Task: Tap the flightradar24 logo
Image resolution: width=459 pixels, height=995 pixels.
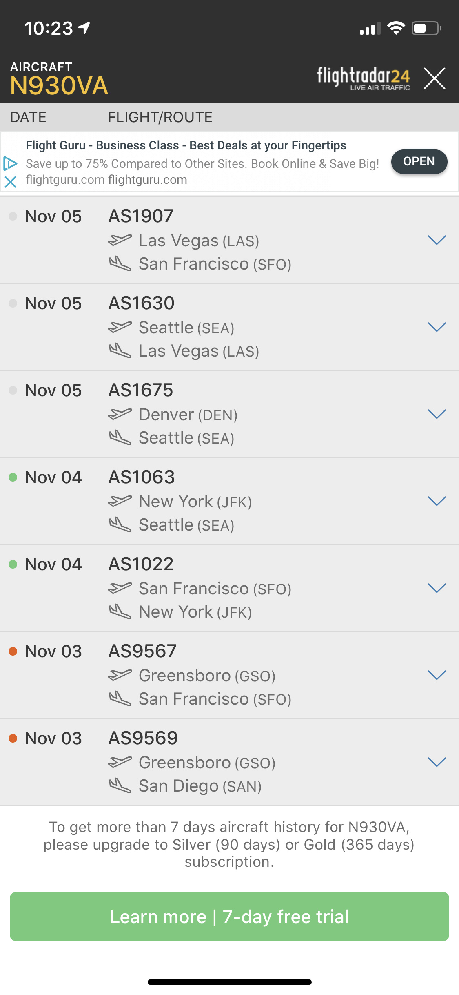Action: tap(363, 78)
